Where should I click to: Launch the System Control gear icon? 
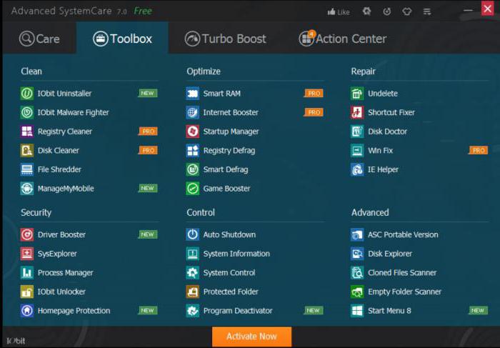[x=193, y=272]
